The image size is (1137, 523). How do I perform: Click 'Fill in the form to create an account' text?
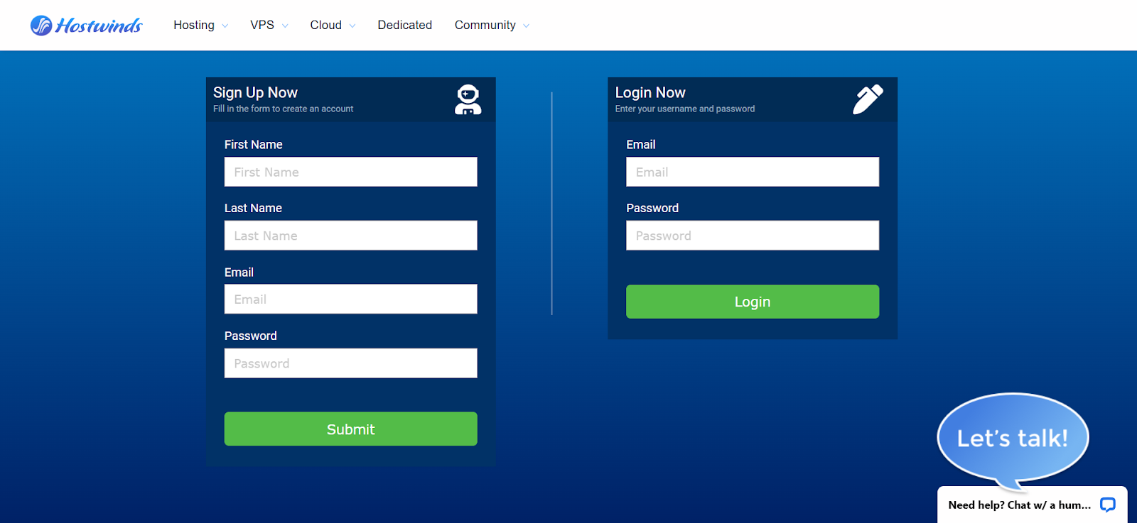pos(283,109)
